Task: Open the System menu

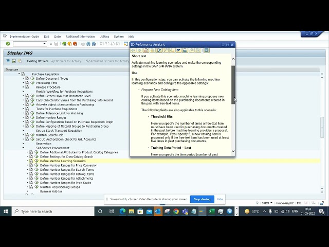Action: point(119,37)
